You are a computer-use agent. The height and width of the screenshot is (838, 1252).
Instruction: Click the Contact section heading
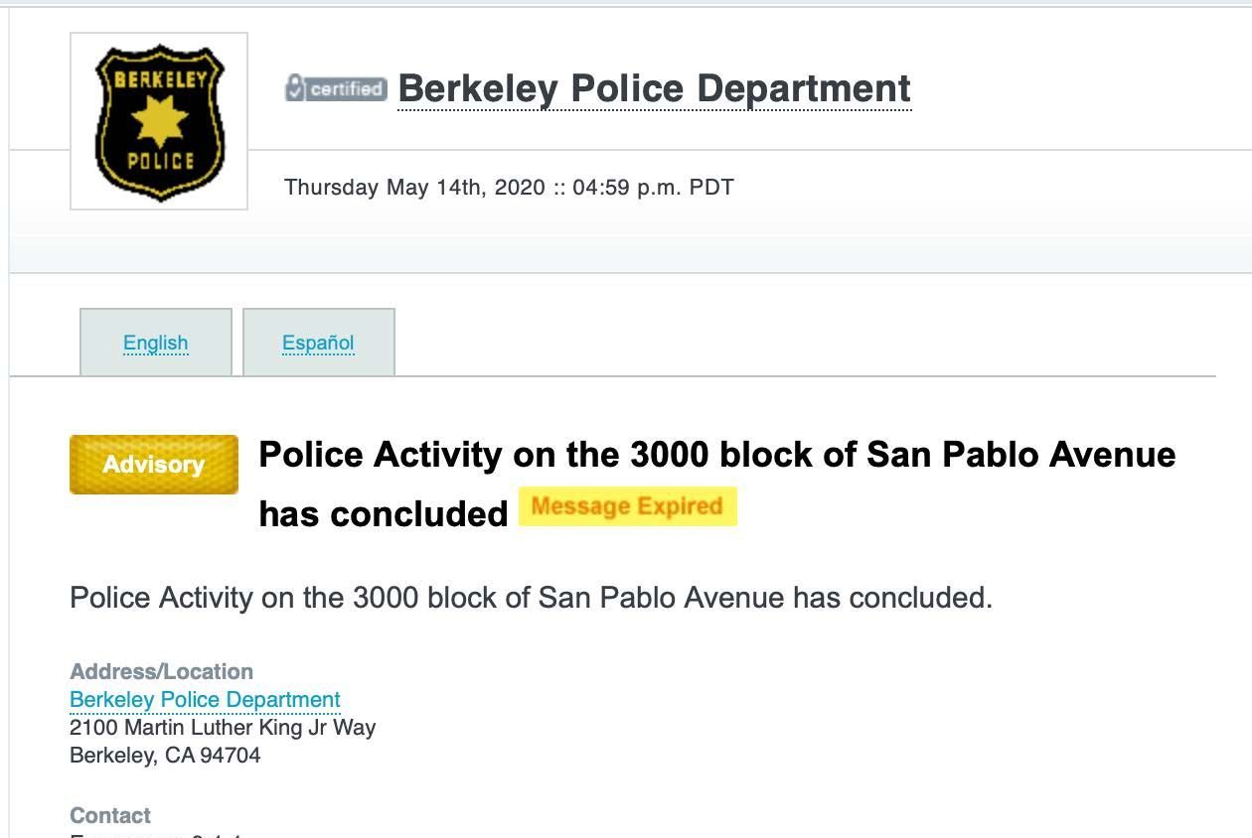(110, 816)
